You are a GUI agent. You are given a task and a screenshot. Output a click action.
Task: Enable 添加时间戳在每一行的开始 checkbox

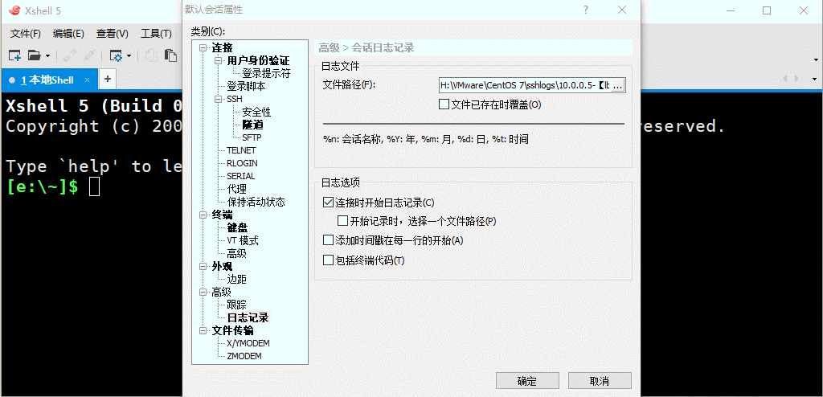point(328,240)
